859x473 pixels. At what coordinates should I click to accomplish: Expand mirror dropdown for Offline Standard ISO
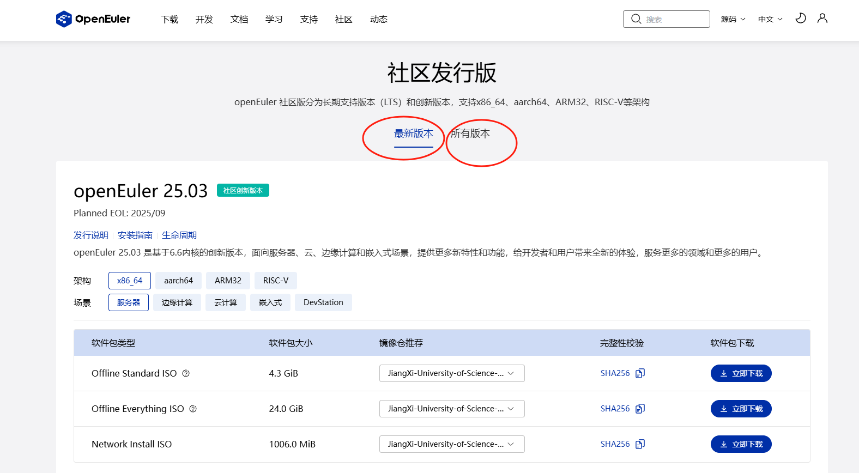452,373
